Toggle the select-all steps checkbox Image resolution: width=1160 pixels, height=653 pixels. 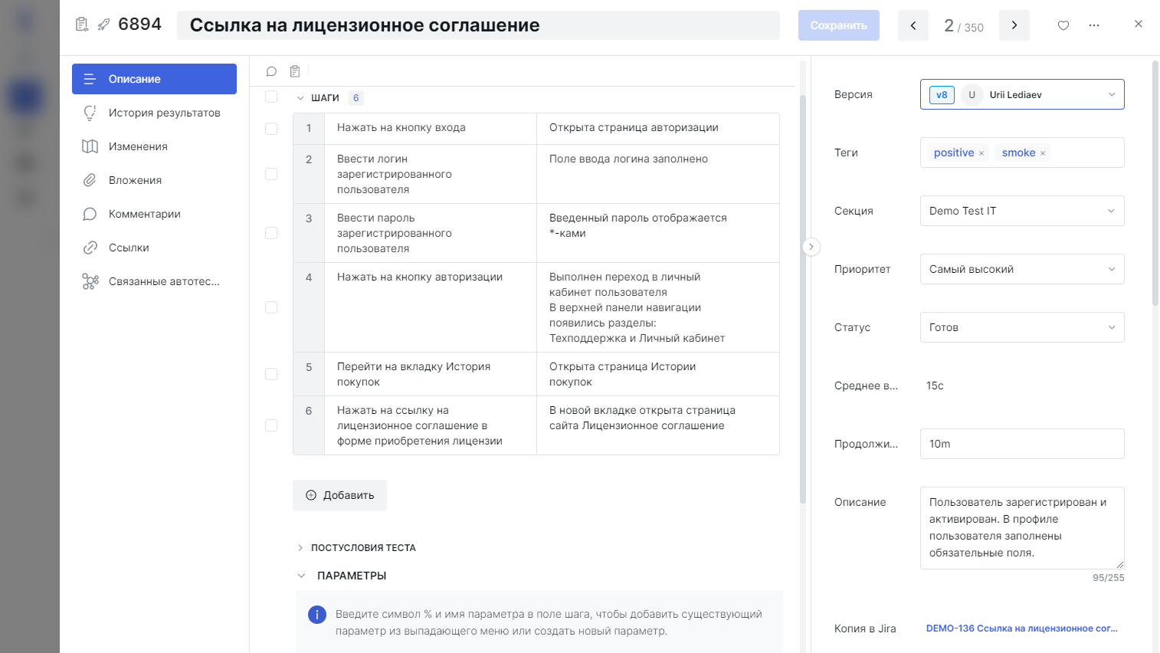[271, 97]
